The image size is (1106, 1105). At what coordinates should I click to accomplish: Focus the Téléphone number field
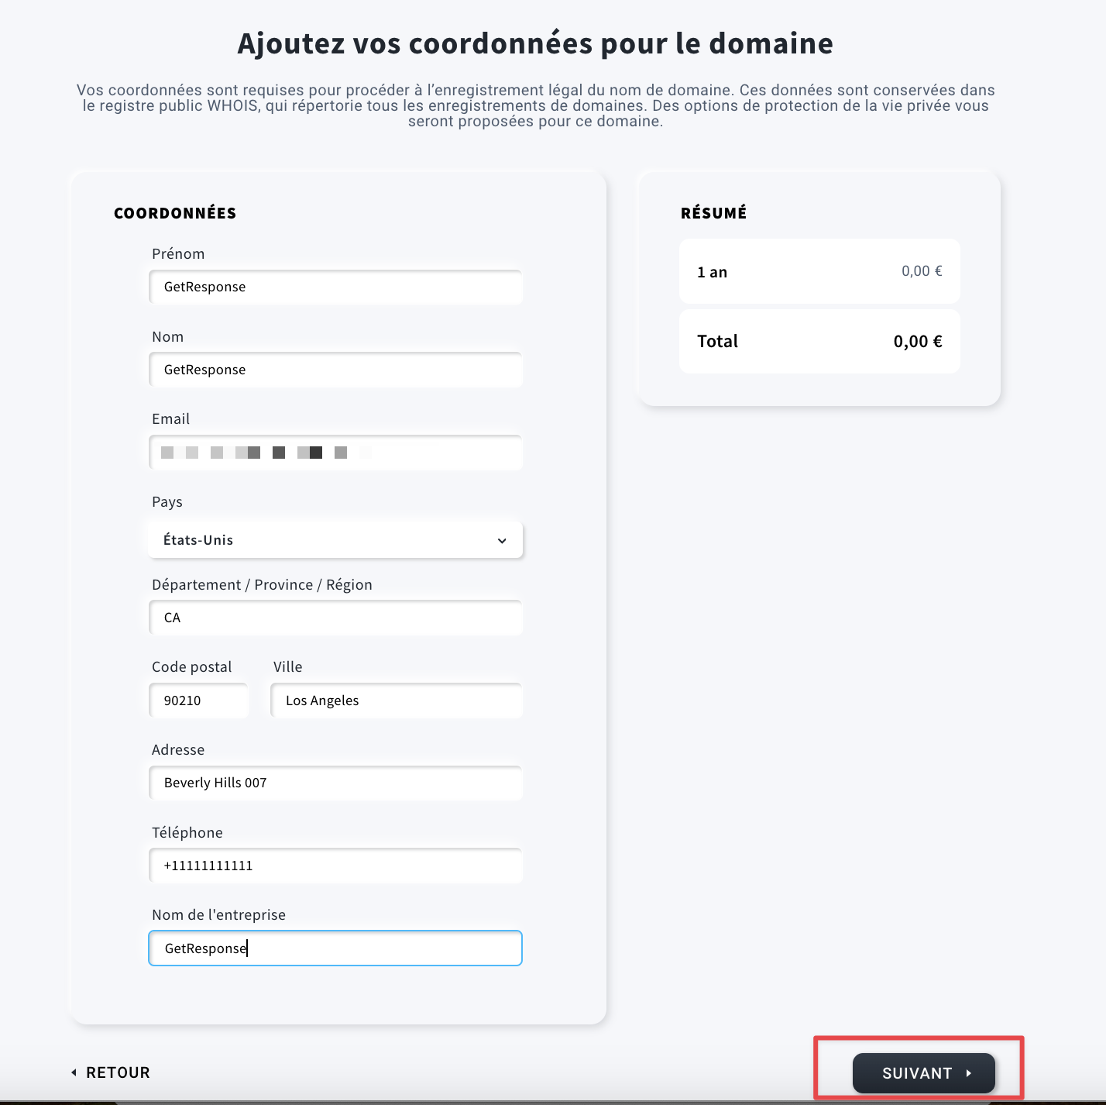pos(335,866)
